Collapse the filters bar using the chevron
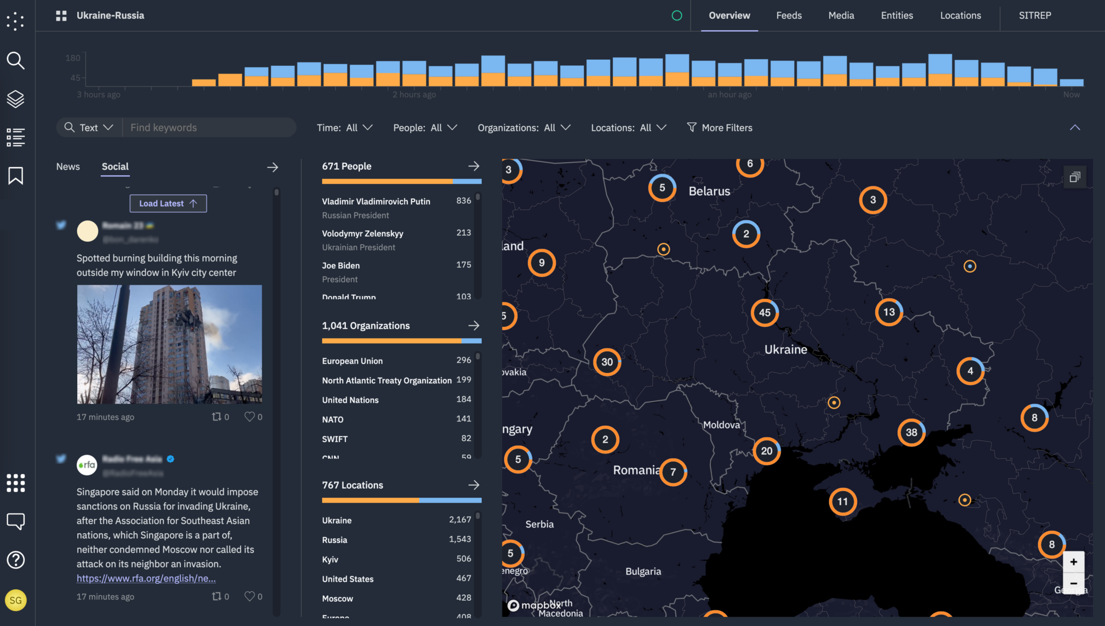This screenshot has height=626, width=1105. tap(1074, 127)
